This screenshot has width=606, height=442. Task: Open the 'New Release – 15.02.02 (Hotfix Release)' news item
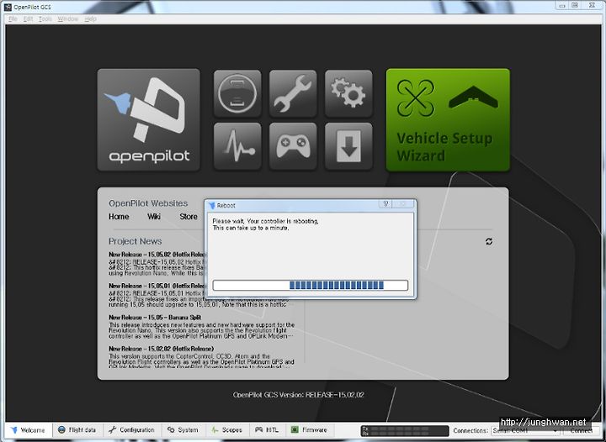[x=161, y=349]
